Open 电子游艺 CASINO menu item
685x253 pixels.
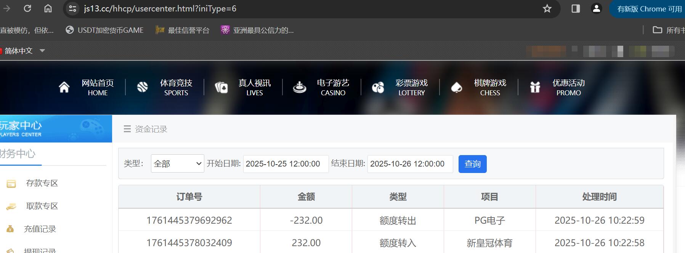pos(333,87)
